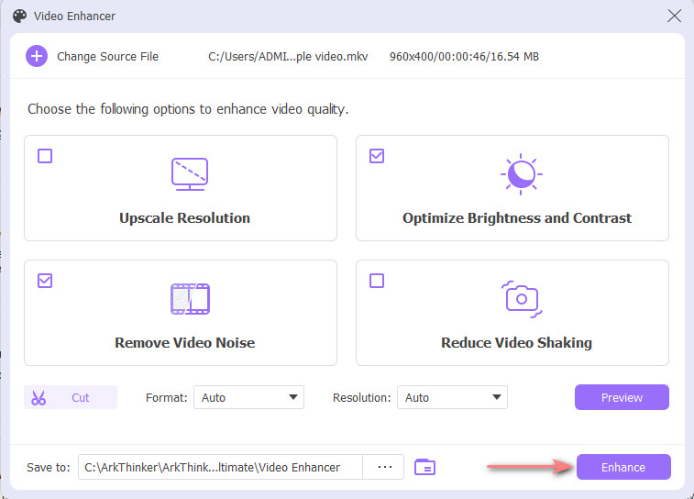This screenshot has height=499, width=694.
Task: Select the Optimize Brightness and Contrast label
Action: pyautogui.click(x=517, y=217)
